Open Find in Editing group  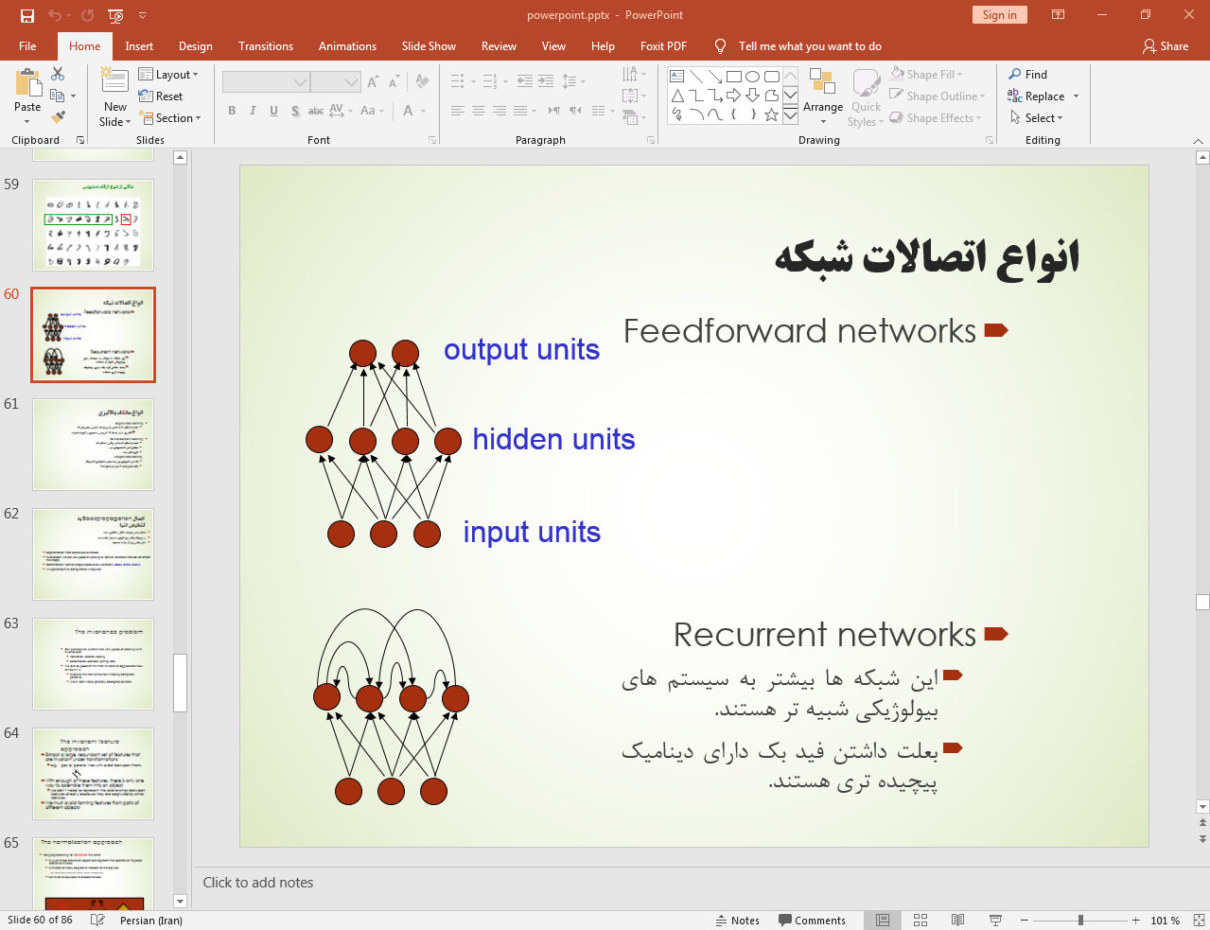point(1028,74)
